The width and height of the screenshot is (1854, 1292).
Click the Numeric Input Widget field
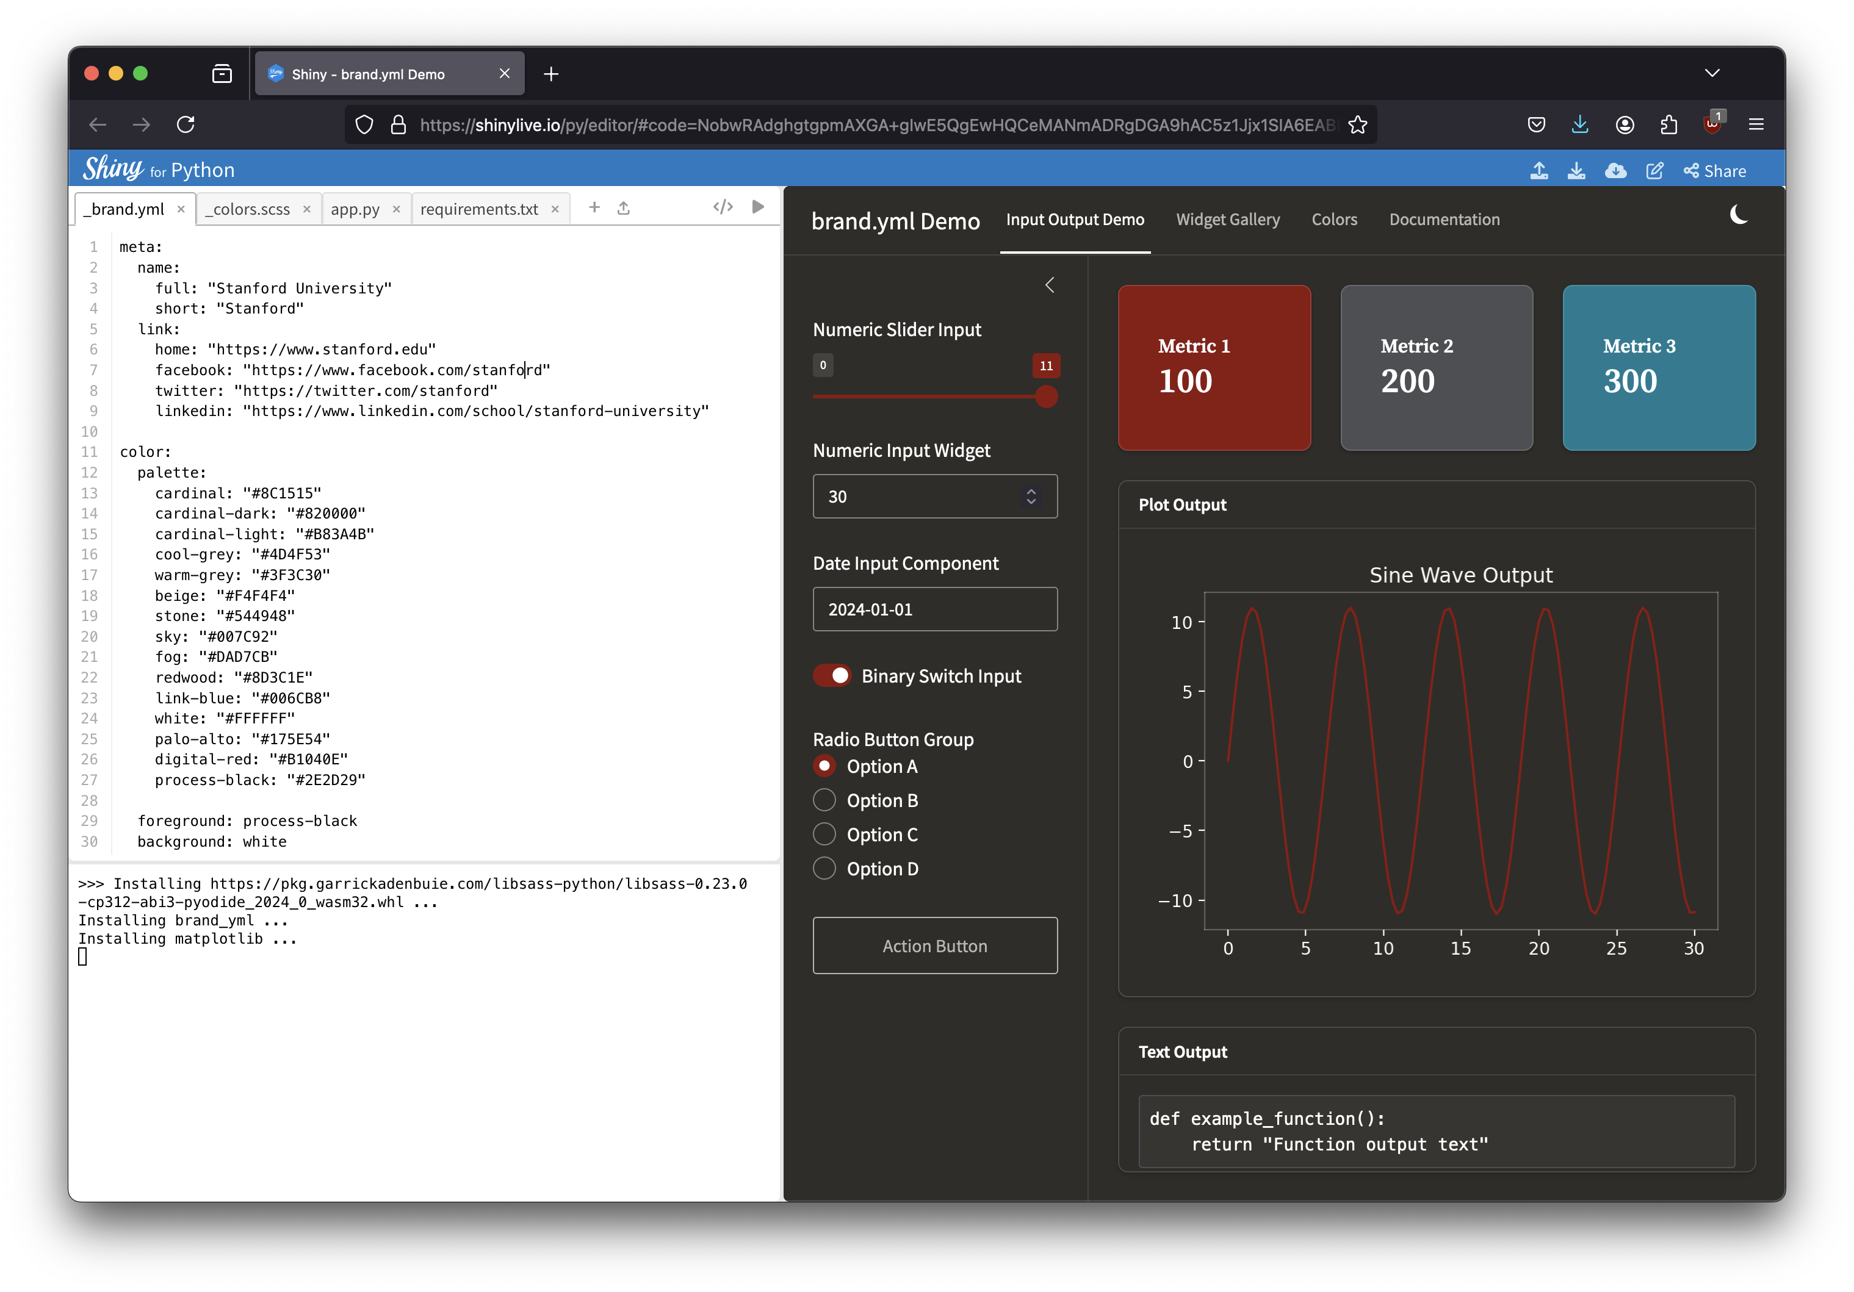(x=935, y=497)
